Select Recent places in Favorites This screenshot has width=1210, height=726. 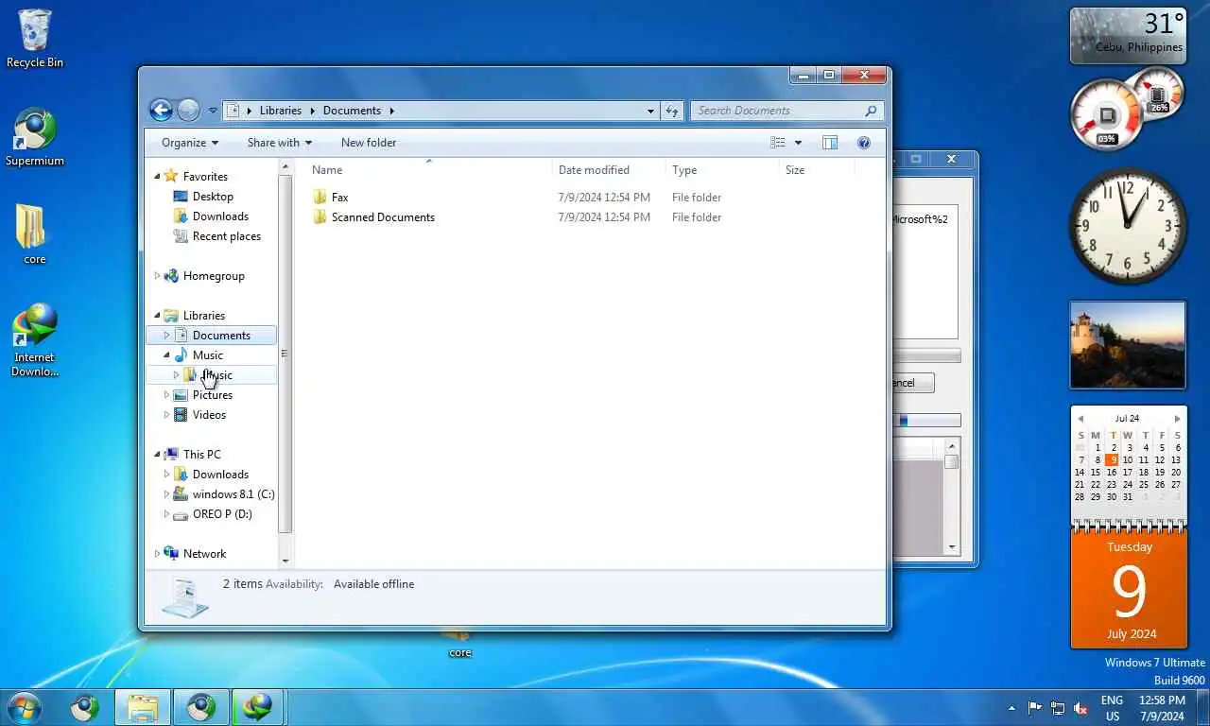coord(227,236)
